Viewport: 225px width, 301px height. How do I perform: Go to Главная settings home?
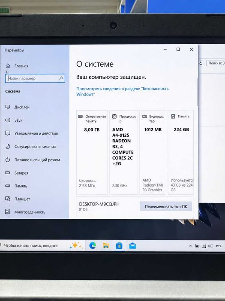[21, 66]
